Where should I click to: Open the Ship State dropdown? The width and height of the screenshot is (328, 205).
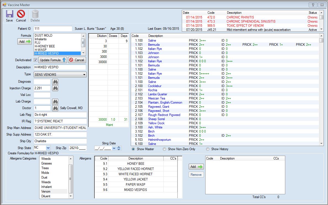[x=48, y=148]
